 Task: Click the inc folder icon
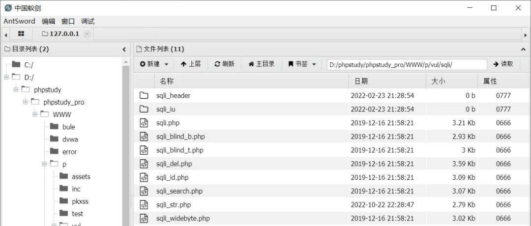(63, 189)
